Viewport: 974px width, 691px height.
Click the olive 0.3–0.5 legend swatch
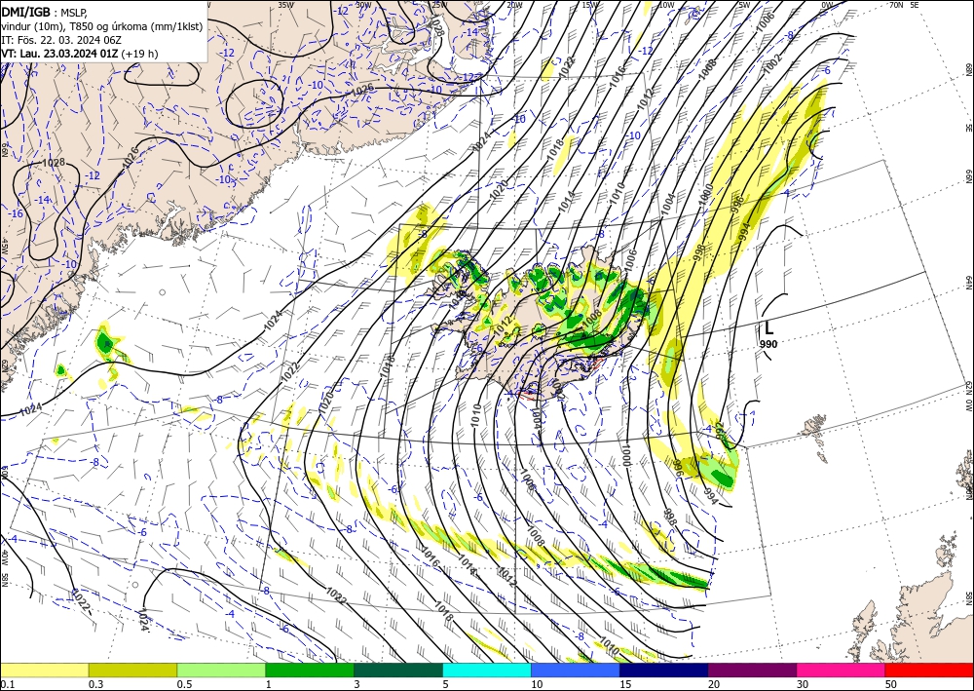(132, 670)
